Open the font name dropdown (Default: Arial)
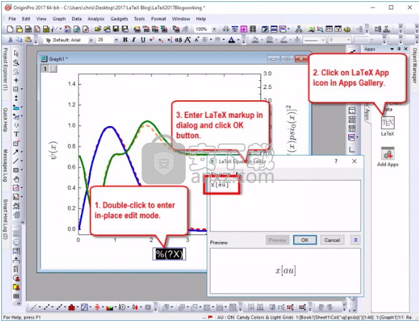 [91, 40]
